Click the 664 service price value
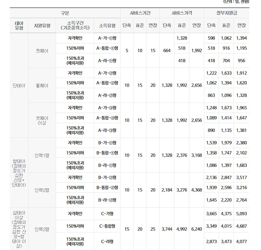Image resolution: width=261 pixels, height=250 pixels. [167, 50]
